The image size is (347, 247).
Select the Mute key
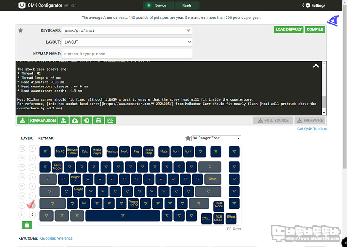pos(164,152)
